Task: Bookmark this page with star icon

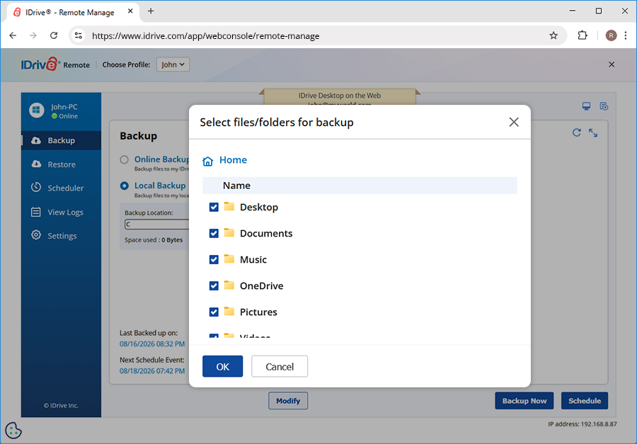Action: pos(553,36)
